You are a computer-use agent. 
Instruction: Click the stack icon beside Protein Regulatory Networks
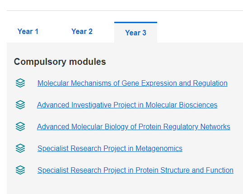(x=20, y=126)
